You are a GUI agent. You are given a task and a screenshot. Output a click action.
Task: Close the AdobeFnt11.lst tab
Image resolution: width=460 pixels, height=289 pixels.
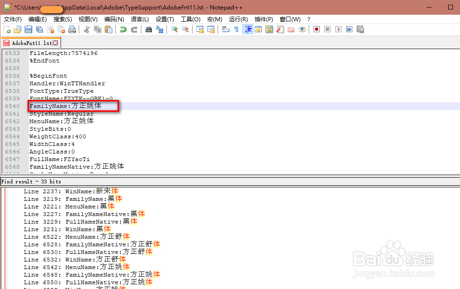[x=55, y=43]
